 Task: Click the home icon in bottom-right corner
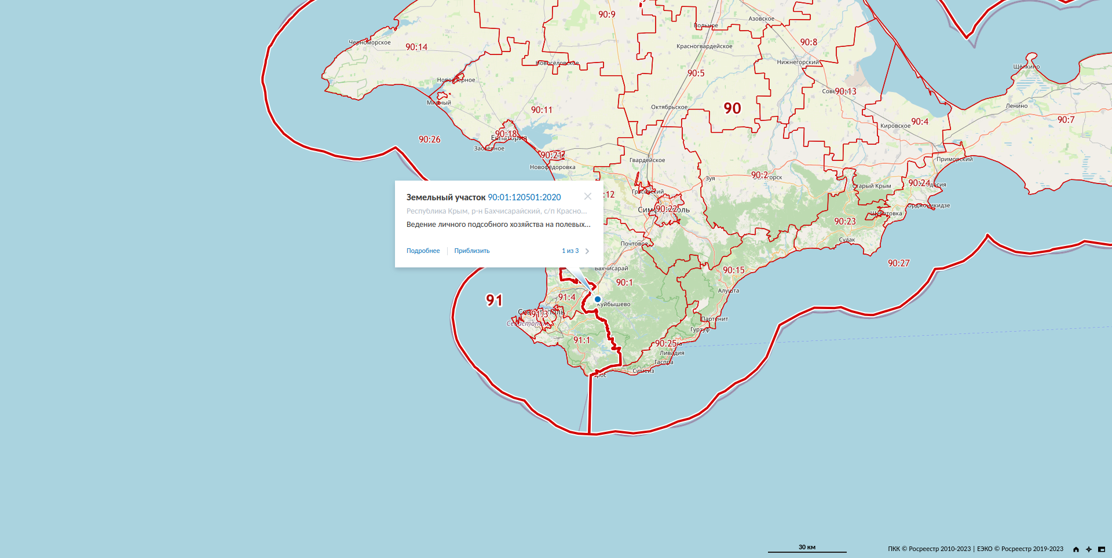click(1076, 549)
